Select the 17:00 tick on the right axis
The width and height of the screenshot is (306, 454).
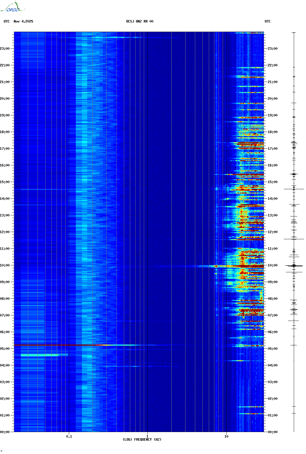[x=272, y=149]
